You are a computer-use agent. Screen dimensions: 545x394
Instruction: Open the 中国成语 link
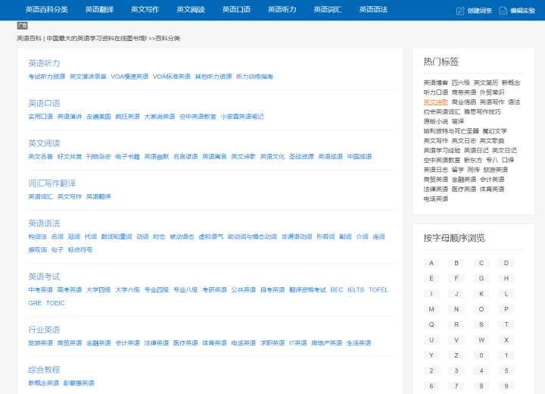360,157
